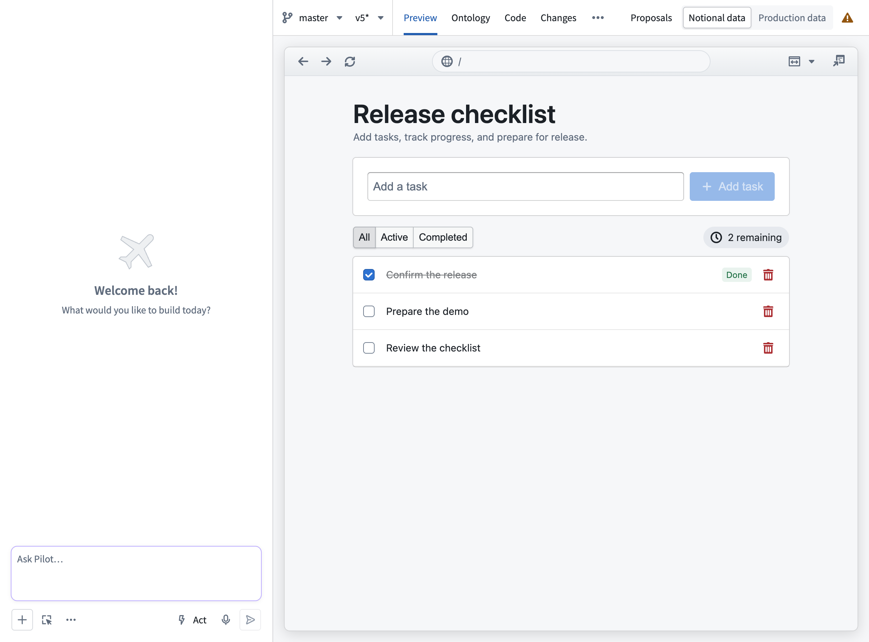Click the preview URL address bar
Viewport: 869px width, 642px height.
click(x=571, y=61)
